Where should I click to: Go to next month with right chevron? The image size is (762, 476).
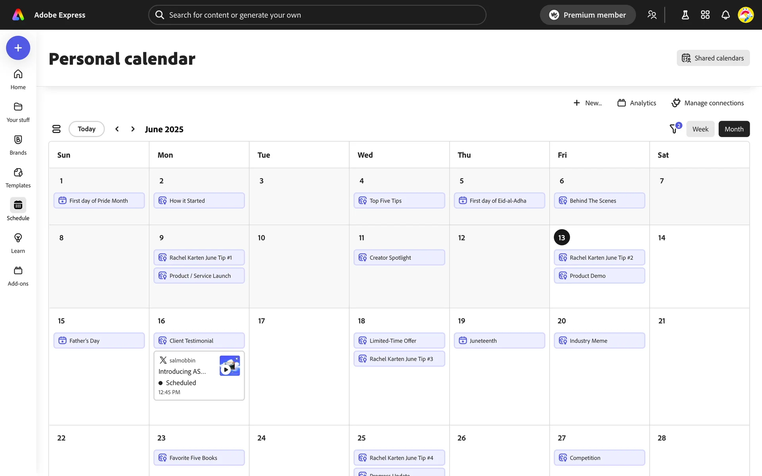pyautogui.click(x=133, y=129)
